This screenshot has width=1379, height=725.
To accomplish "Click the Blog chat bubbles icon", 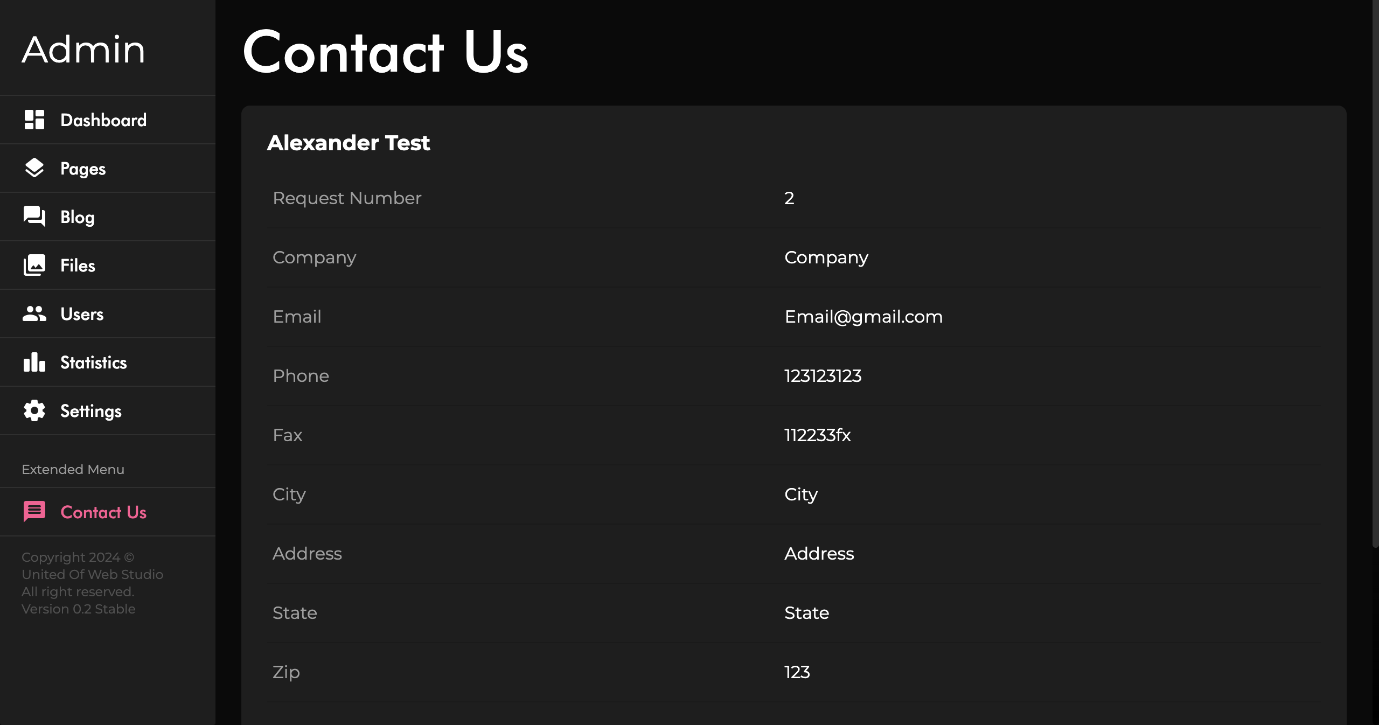I will tap(34, 217).
